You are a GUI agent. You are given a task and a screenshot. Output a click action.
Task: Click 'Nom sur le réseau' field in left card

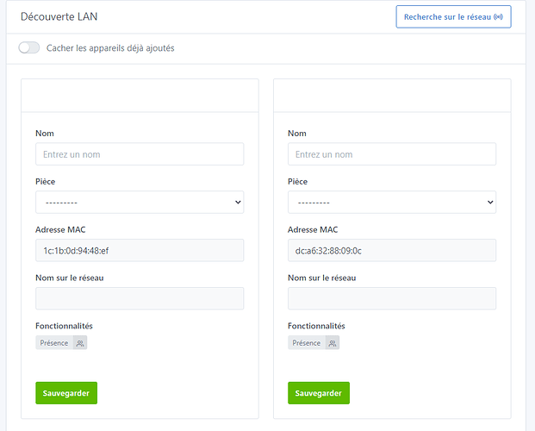pos(140,298)
